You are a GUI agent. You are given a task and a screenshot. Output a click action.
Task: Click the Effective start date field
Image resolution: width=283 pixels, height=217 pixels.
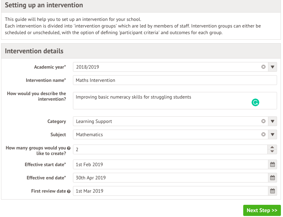click(x=171, y=164)
